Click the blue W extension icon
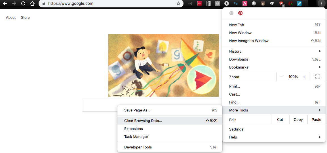Viewport: 327px width, 153px height. (x=299, y=3)
